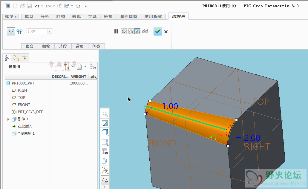Toggle the attached preview mode
308x189 pixels.
click(137, 31)
